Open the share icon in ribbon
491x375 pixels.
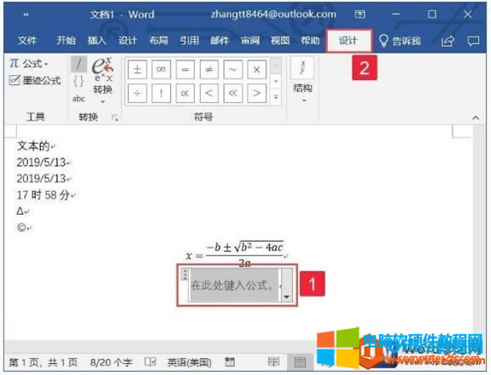tap(447, 41)
